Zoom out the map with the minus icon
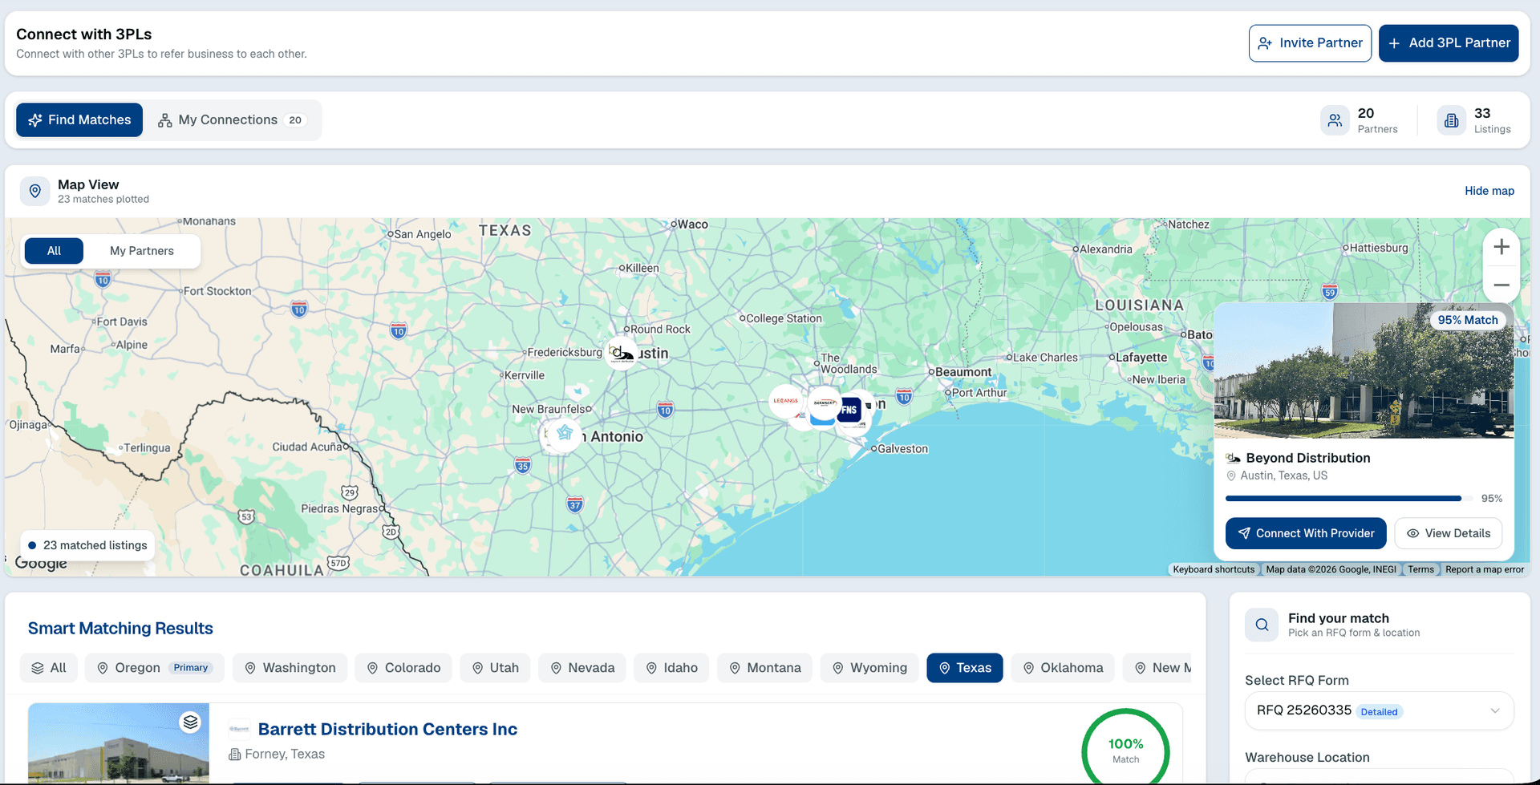1540x785 pixels. pos(1501,285)
